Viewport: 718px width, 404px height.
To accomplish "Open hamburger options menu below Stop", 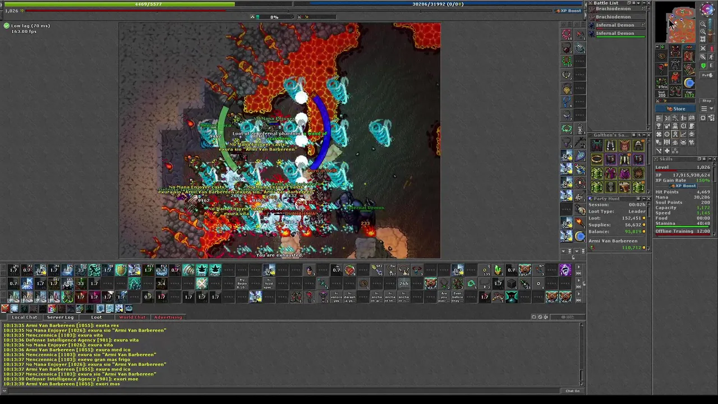I will click(x=707, y=108).
